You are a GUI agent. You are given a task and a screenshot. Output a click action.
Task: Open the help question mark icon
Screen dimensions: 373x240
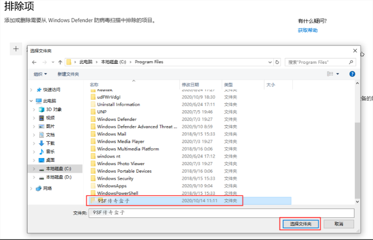click(x=352, y=74)
